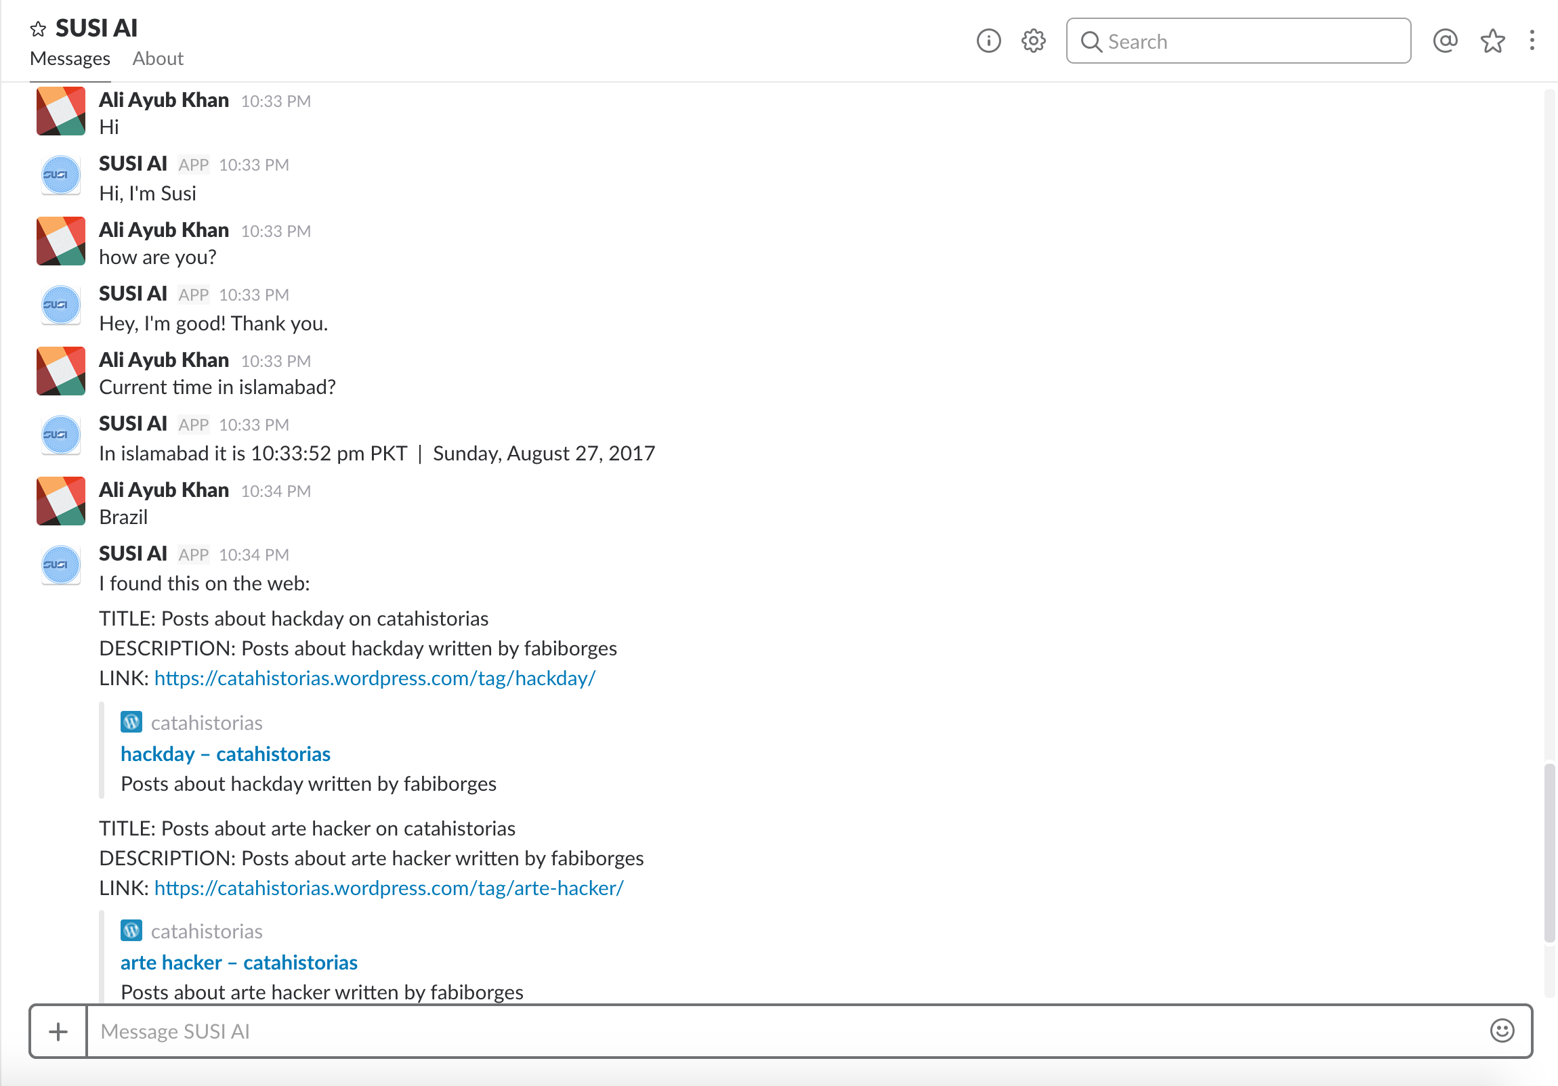
Task: Click the message list scrollbar thumb
Action: point(1549,852)
